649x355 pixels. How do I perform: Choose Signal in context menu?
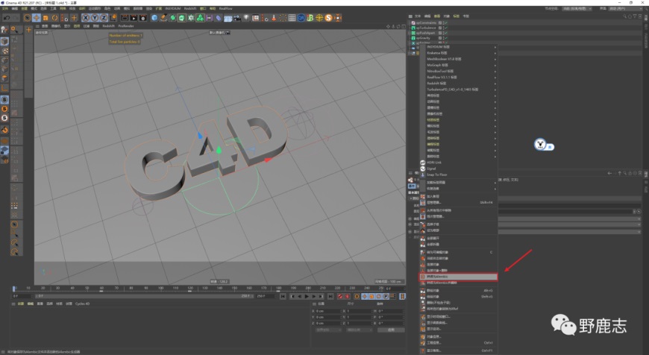459,169
